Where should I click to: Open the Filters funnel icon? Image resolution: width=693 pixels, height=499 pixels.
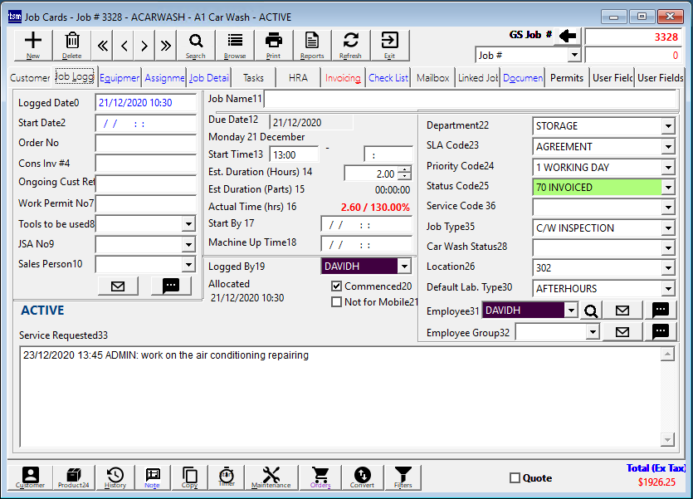tap(403, 477)
